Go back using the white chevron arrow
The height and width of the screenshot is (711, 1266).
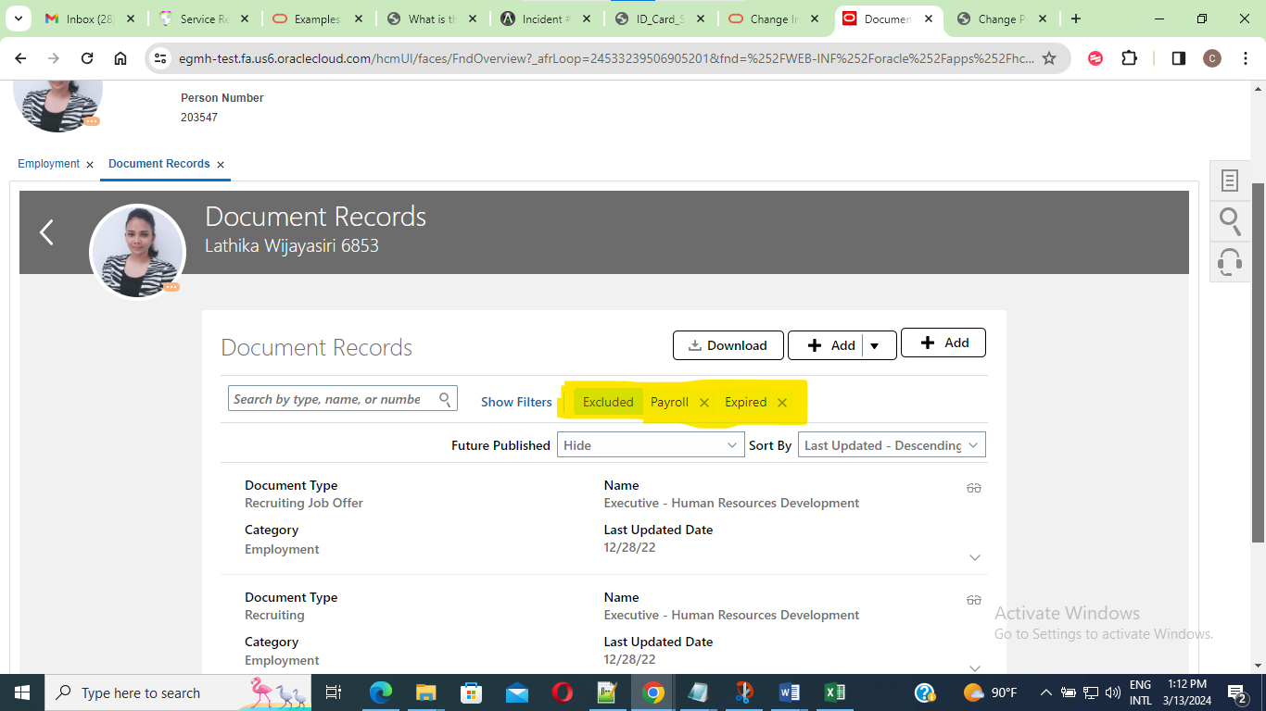46,232
